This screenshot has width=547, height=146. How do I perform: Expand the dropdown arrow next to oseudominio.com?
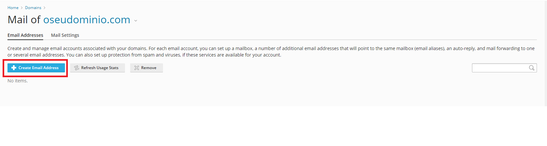coord(136,21)
